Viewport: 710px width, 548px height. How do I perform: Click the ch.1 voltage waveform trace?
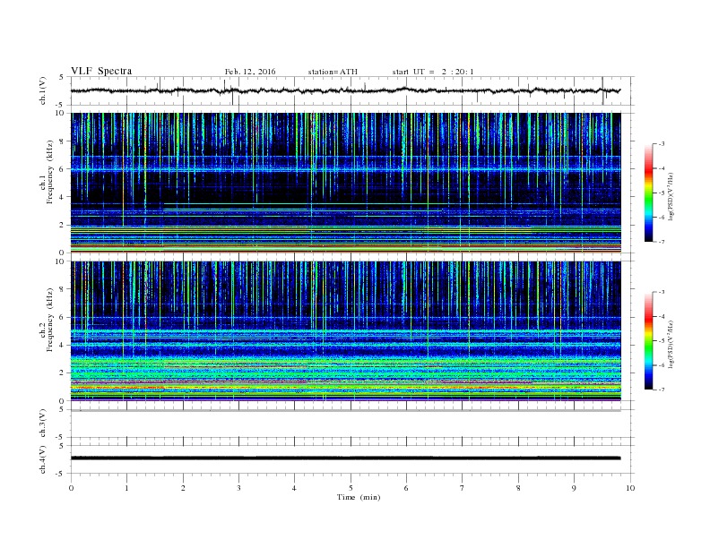pos(345,90)
